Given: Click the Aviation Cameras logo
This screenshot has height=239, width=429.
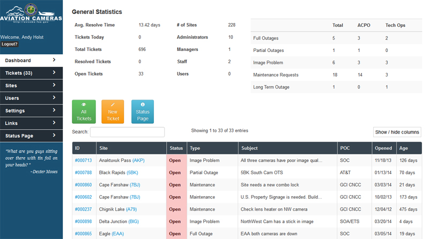Looking at the screenshot, I should [x=31, y=15].
